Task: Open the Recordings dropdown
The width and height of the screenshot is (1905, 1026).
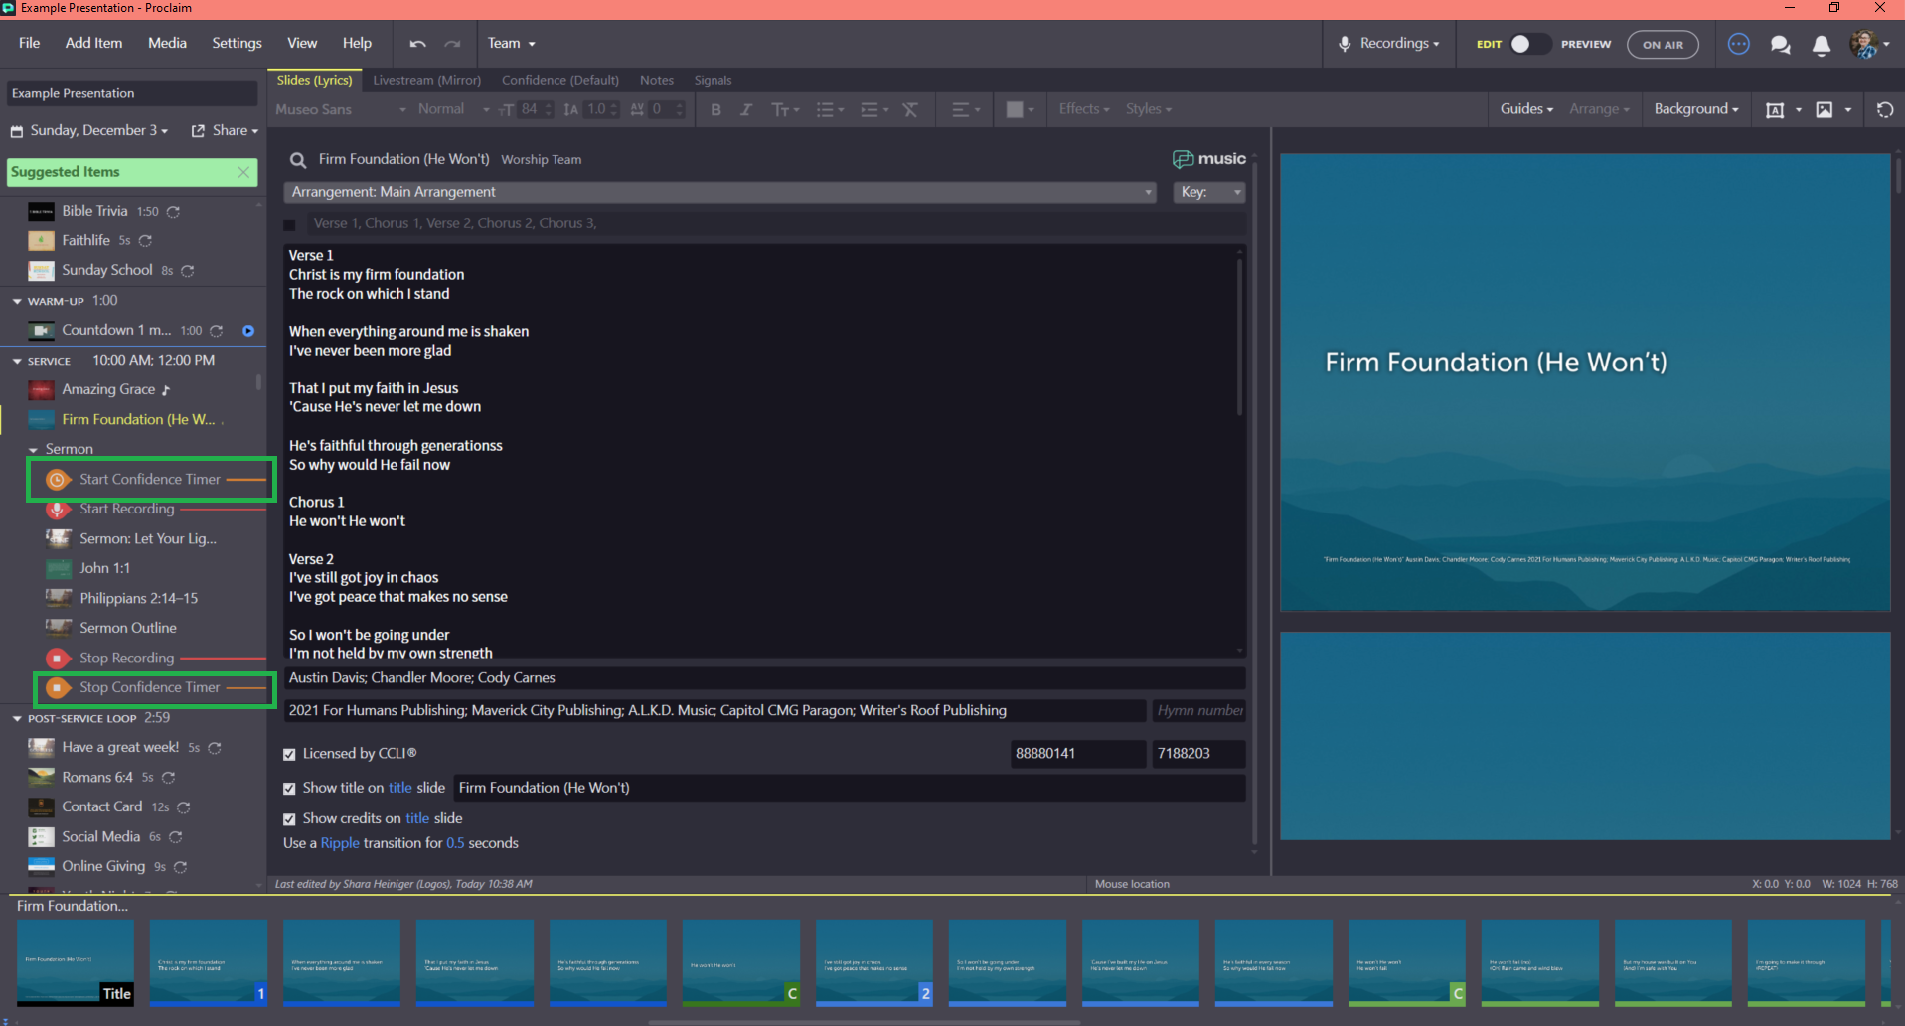Action: [x=1389, y=44]
